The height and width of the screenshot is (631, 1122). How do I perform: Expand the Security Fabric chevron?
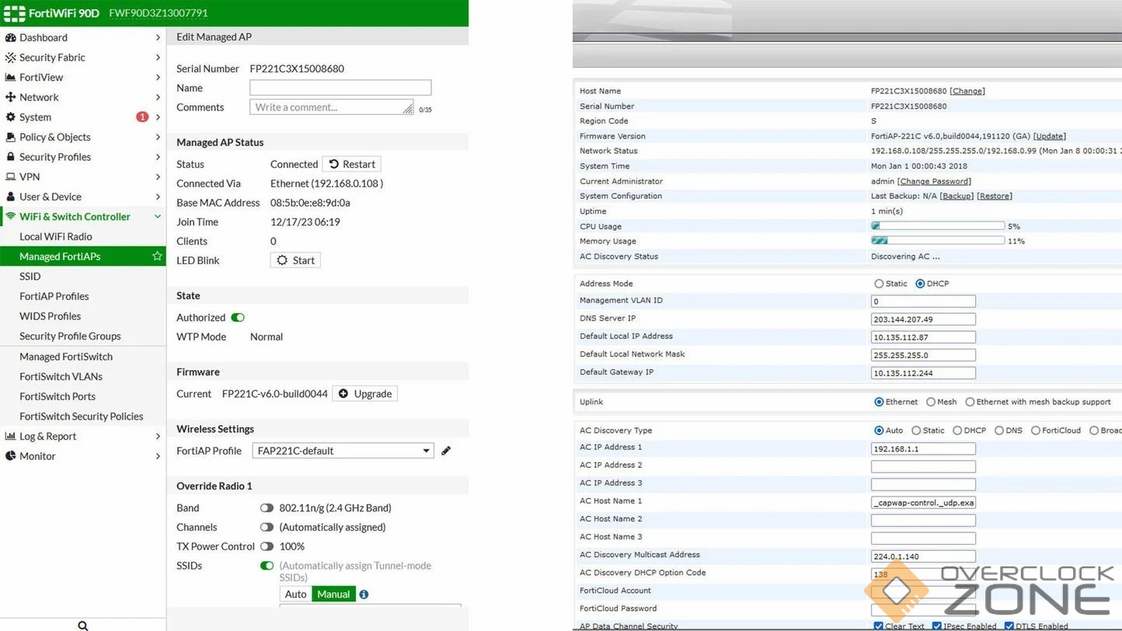pyautogui.click(x=158, y=58)
